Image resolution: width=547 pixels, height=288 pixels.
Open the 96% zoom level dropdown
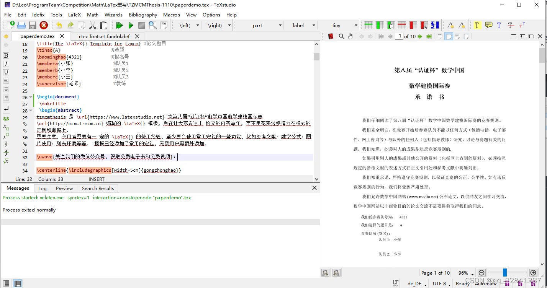tap(466, 273)
